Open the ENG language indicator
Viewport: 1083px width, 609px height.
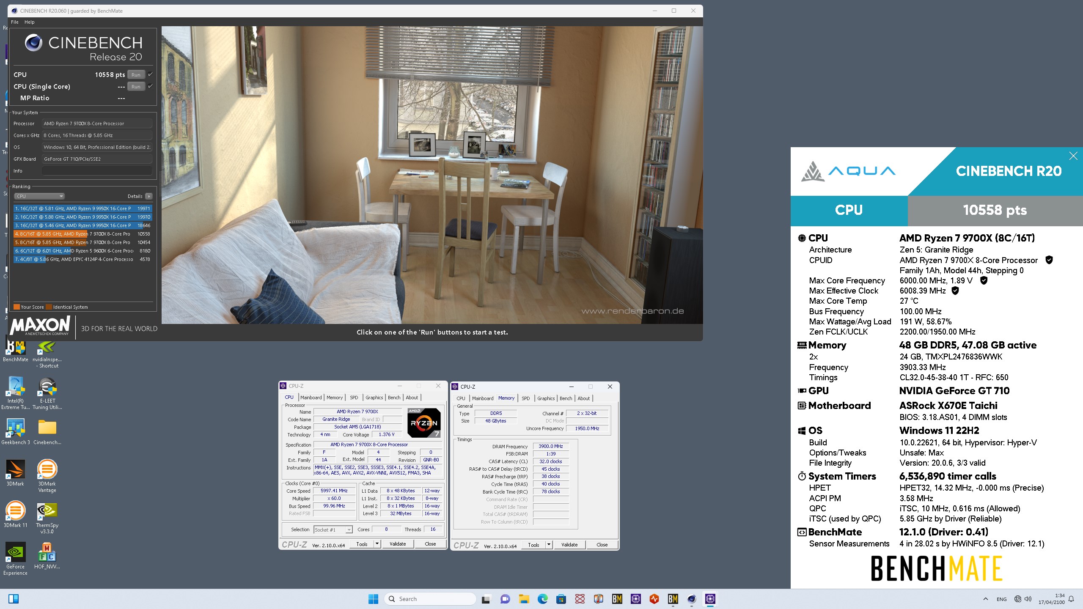tap(1002, 599)
